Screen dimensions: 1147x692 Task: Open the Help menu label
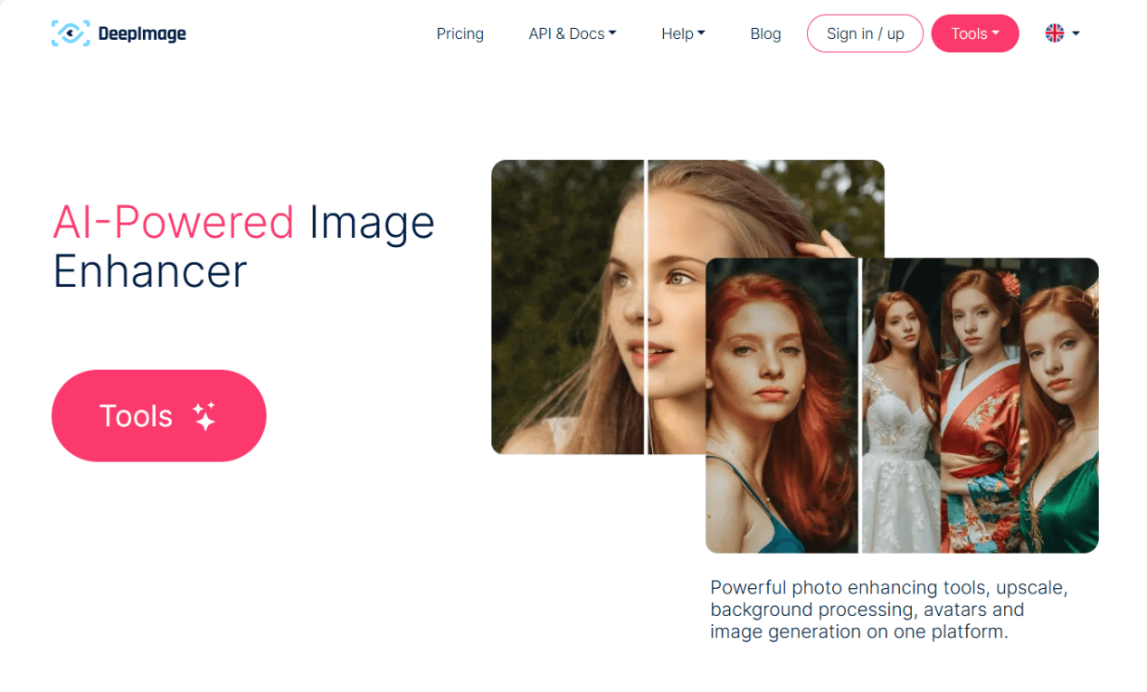click(x=677, y=33)
